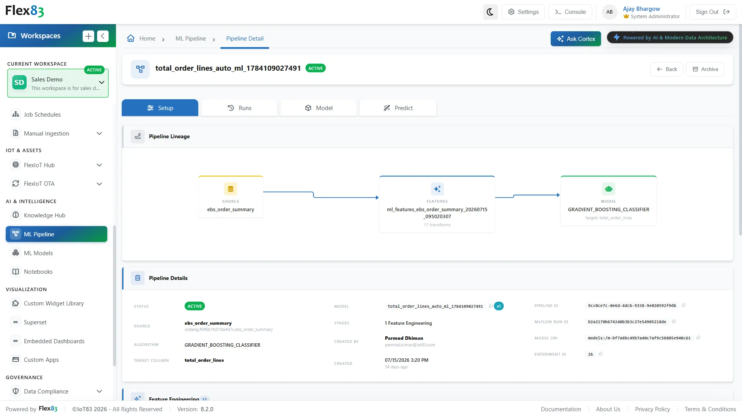The height and width of the screenshot is (417, 742).
Task: Copy the Experiment ID value
Action: tap(601, 354)
